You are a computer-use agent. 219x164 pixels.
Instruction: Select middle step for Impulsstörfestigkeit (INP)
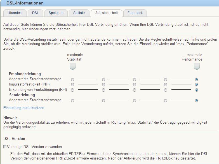(135, 85)
